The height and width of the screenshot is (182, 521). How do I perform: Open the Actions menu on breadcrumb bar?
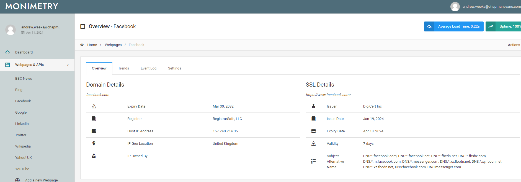[x=514, y=45]
